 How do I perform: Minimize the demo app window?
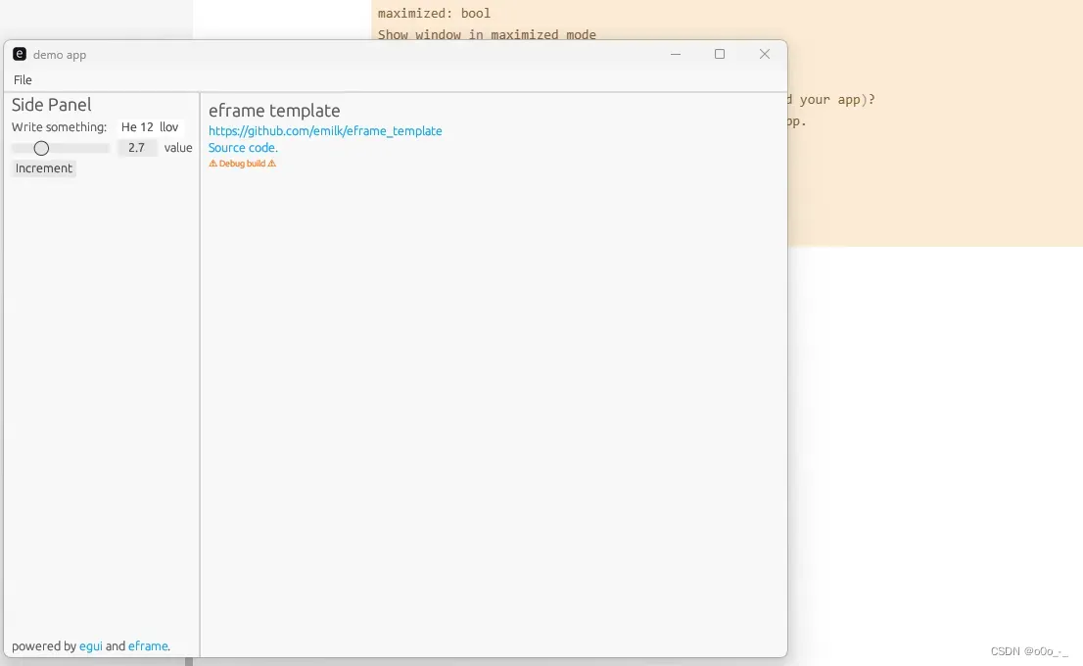pyautogui.click(x=676, y=54)
